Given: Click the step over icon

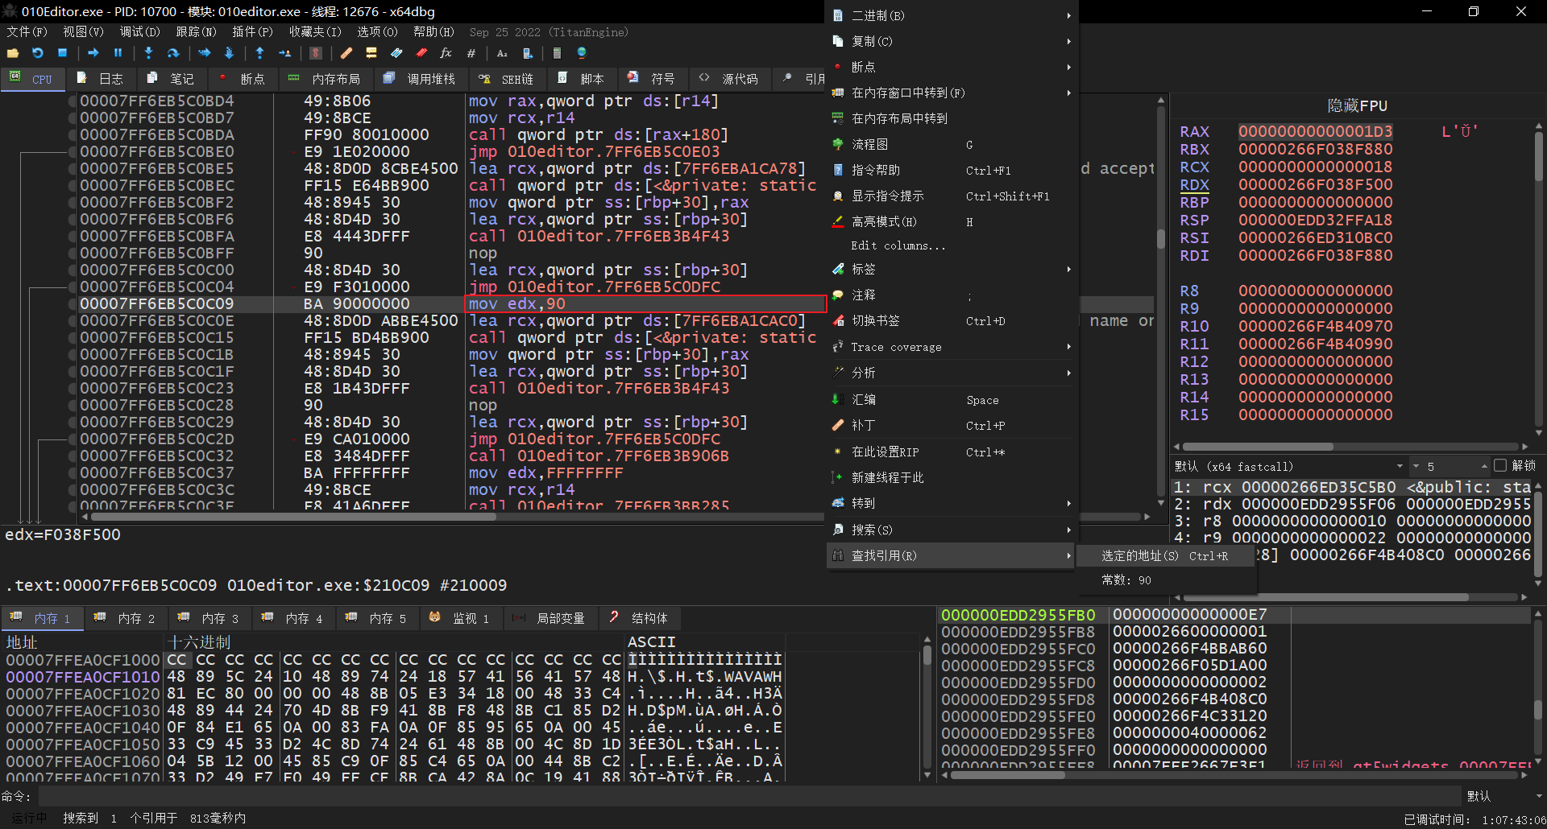Looking at the screenshot, I should pyautogui.click(x=173, y=53).
